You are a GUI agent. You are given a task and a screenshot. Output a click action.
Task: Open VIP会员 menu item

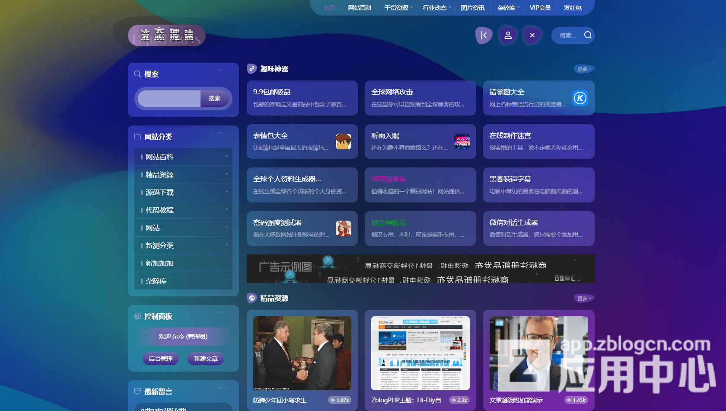(x=540, y=8)
